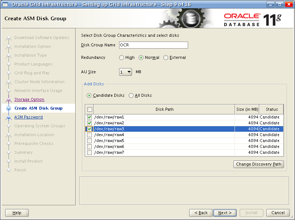This screenshot has width=295, height=220.
Task: Select the Create ASM Disk Group step
Action: point(38,108)
